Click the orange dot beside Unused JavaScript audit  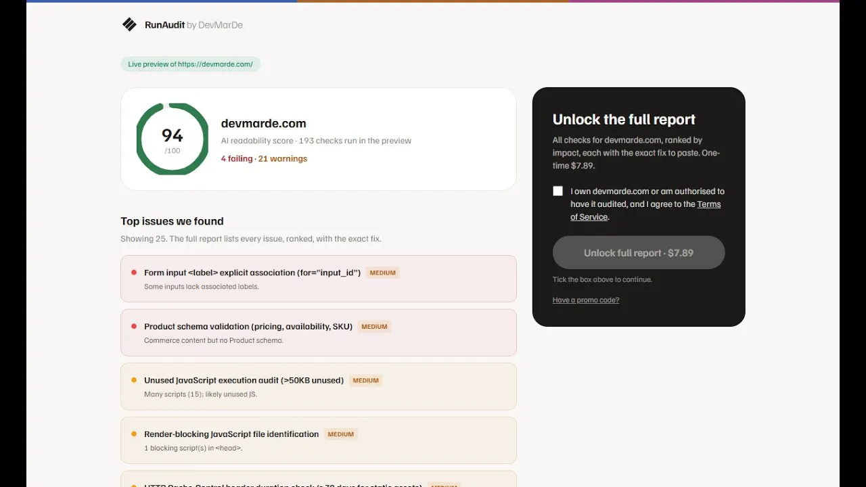(134, 380)
